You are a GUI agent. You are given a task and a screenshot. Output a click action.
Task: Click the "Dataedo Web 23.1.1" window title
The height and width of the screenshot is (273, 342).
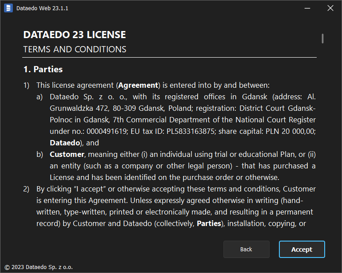click(42, 8)
